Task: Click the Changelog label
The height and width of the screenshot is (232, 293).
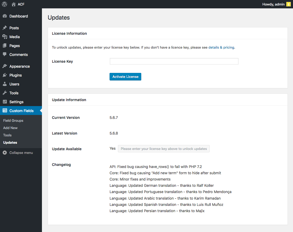Action: pyautogui.click(x=61, y=165)
